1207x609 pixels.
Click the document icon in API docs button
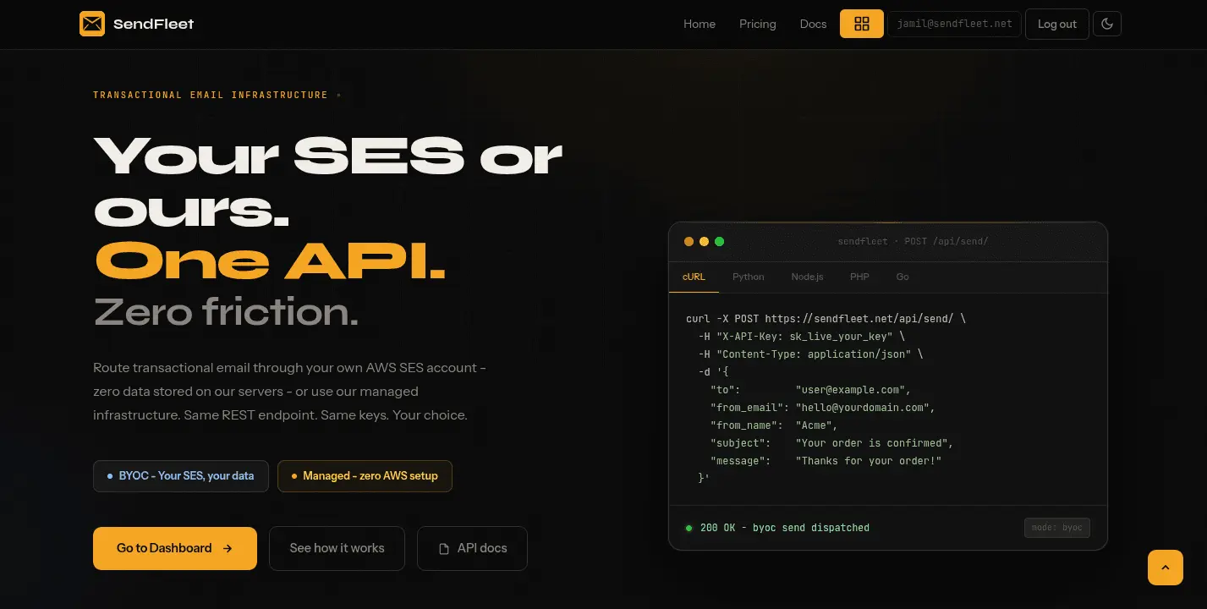tap(443, 549)
